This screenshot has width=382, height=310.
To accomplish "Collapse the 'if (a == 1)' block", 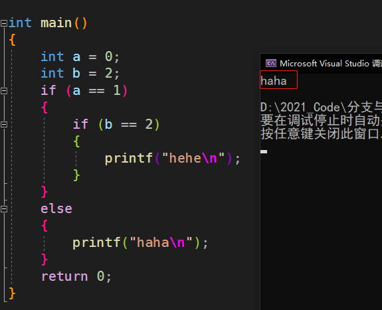I will [x=4, y=91].
